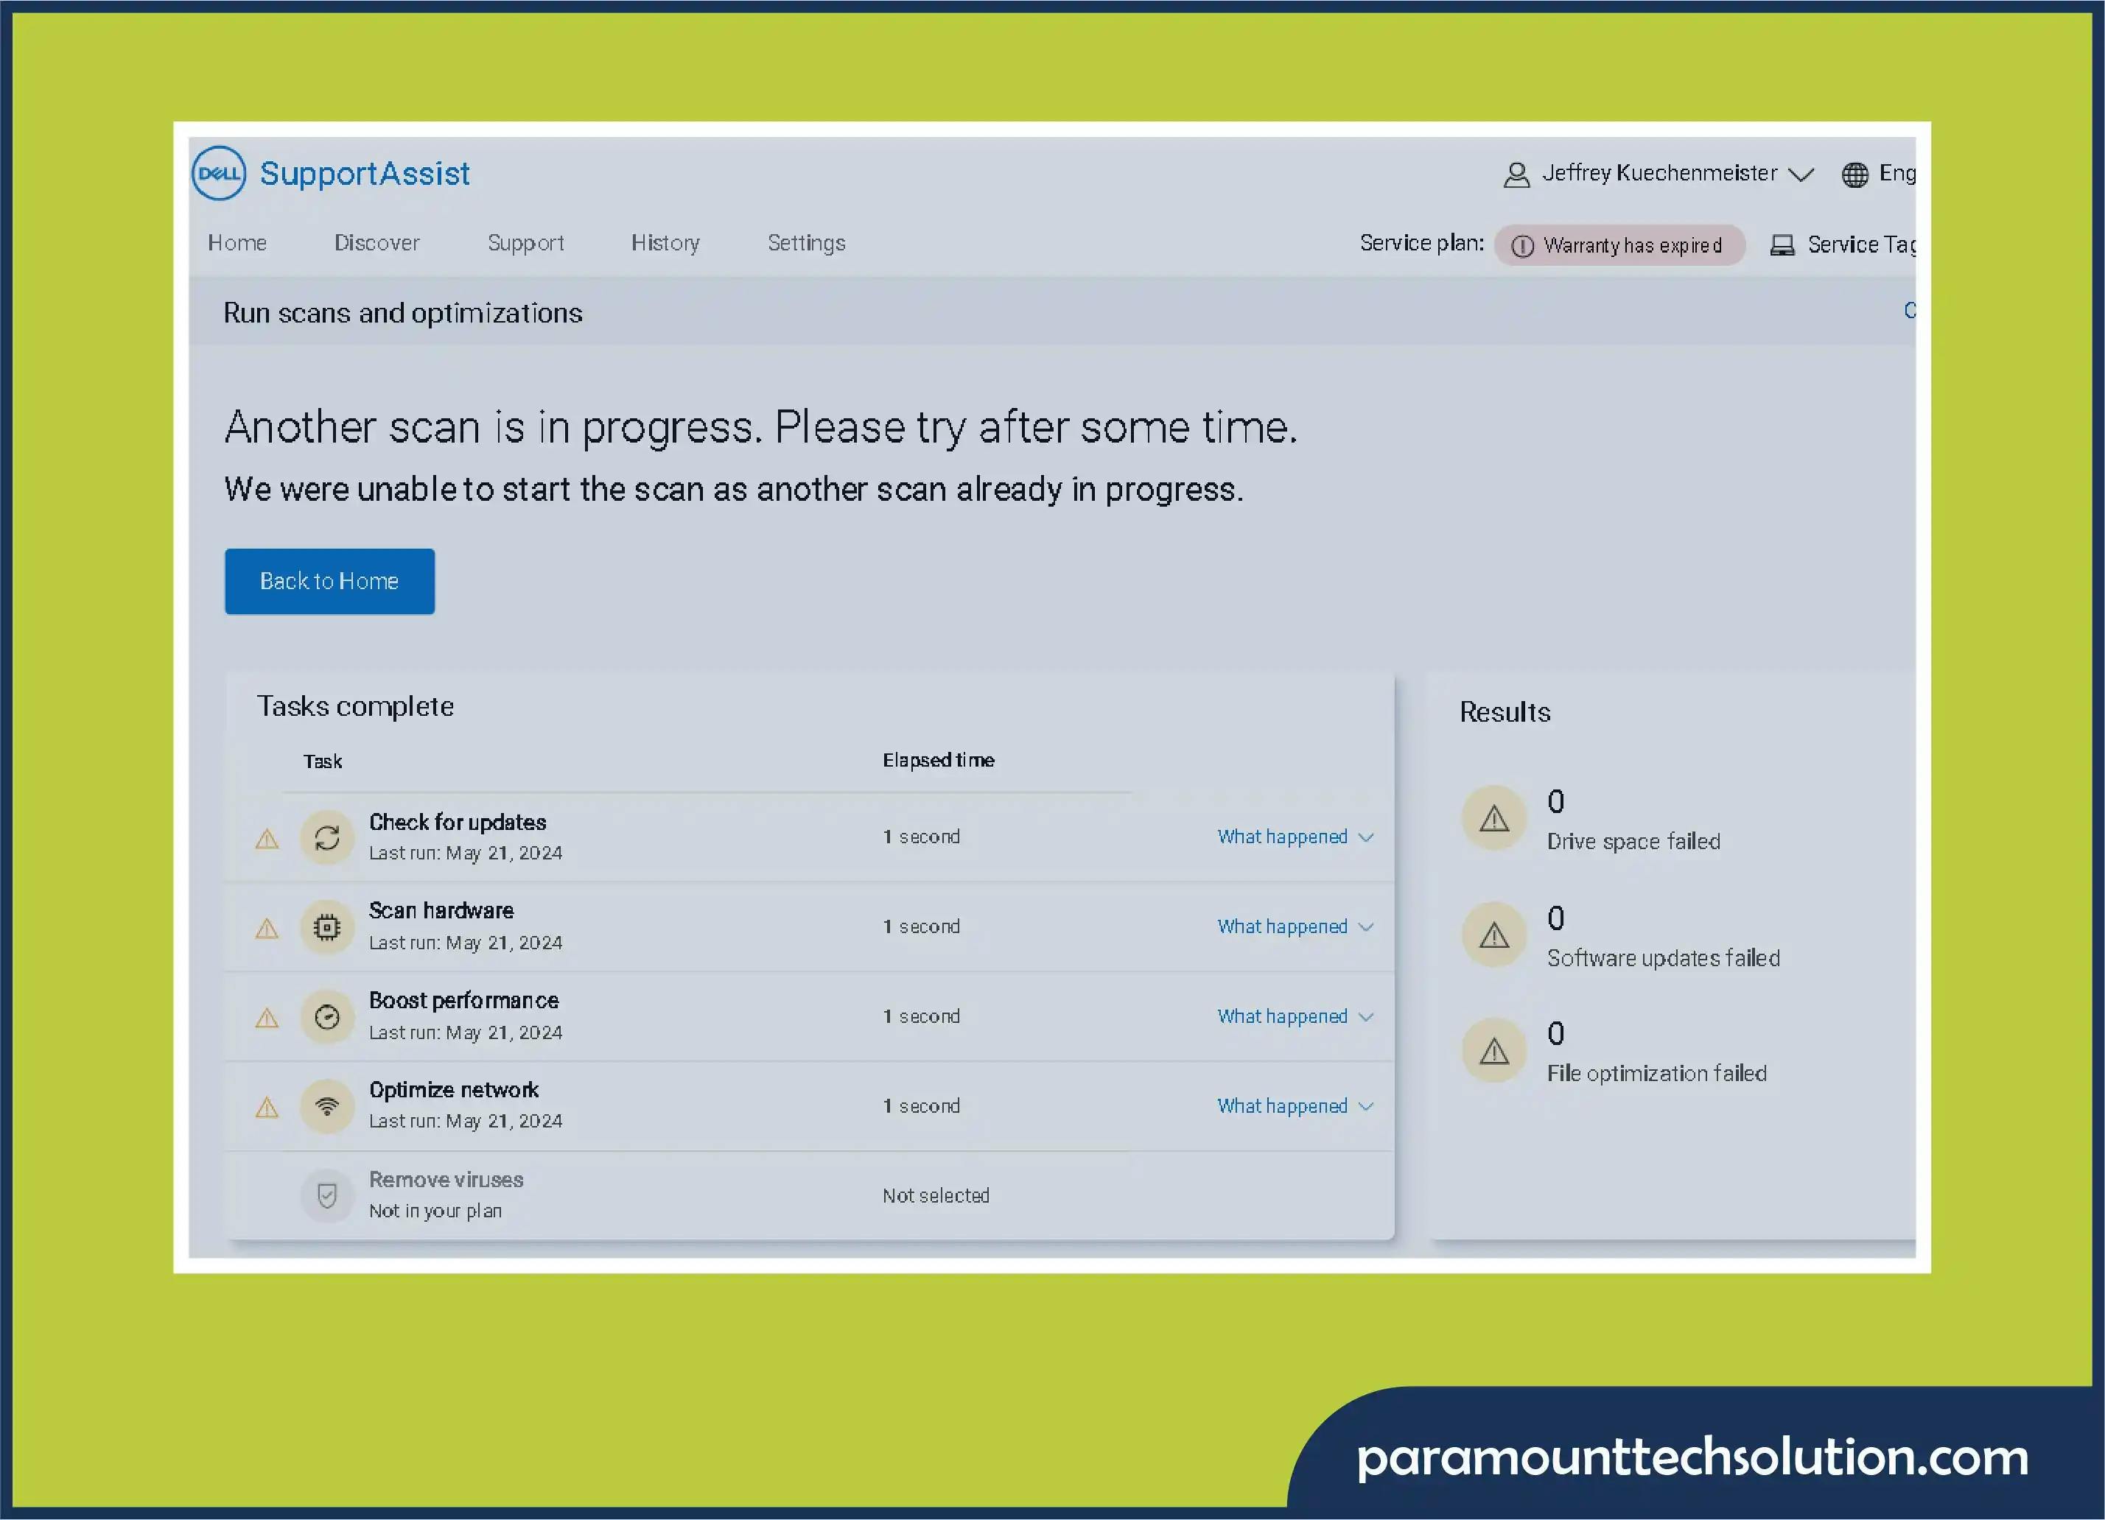Click the Service plan label
The height and width of the screenshot is (1520, 2105).
click(1422, 243)
